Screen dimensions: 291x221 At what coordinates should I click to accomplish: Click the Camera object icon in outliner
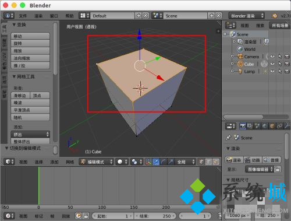[240, 57]
